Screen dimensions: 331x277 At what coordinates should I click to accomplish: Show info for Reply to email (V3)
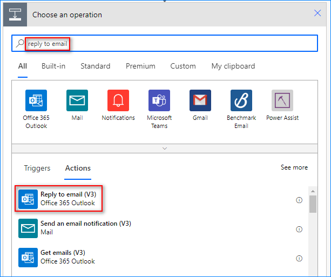coord(299,200)
